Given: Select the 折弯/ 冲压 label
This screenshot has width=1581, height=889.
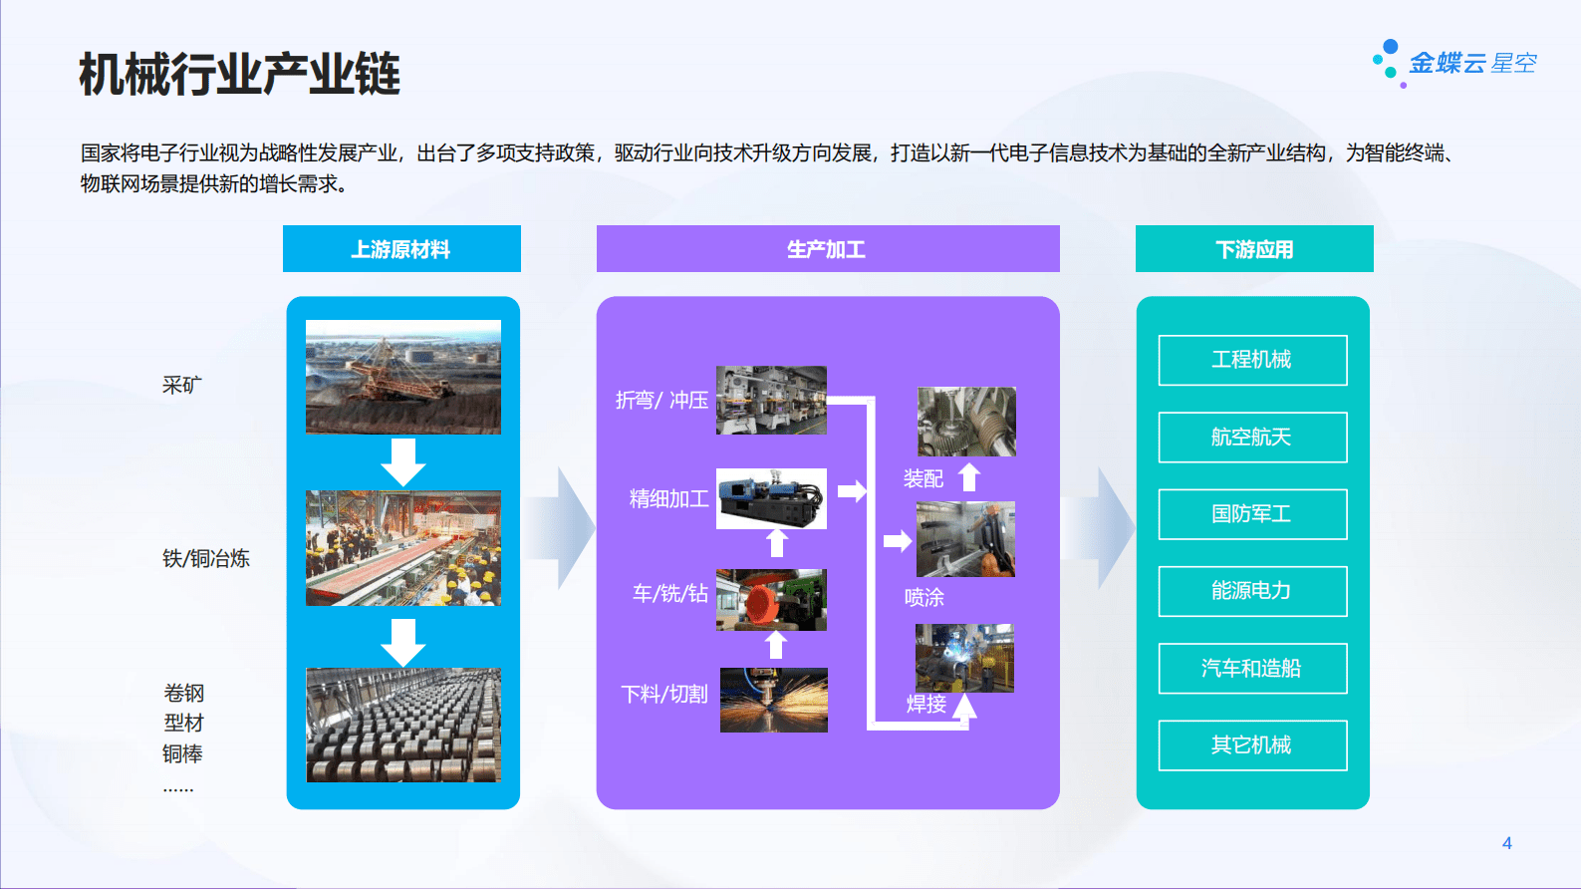Looking at the screenshot, I should (662, 401).
